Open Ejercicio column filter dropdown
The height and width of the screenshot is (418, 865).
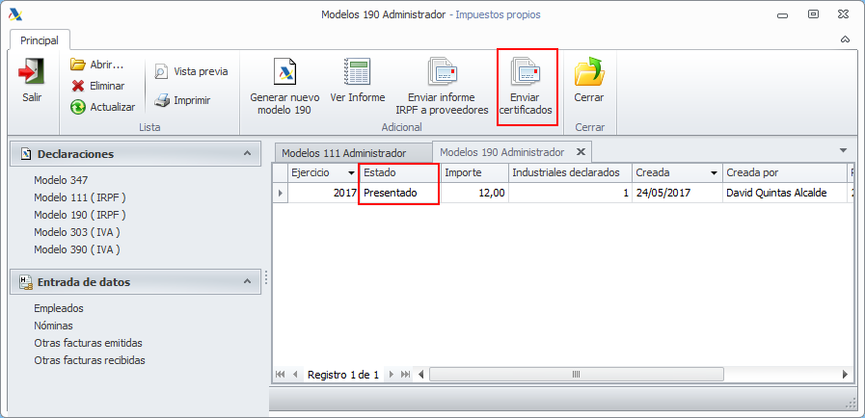pos(351,173)
